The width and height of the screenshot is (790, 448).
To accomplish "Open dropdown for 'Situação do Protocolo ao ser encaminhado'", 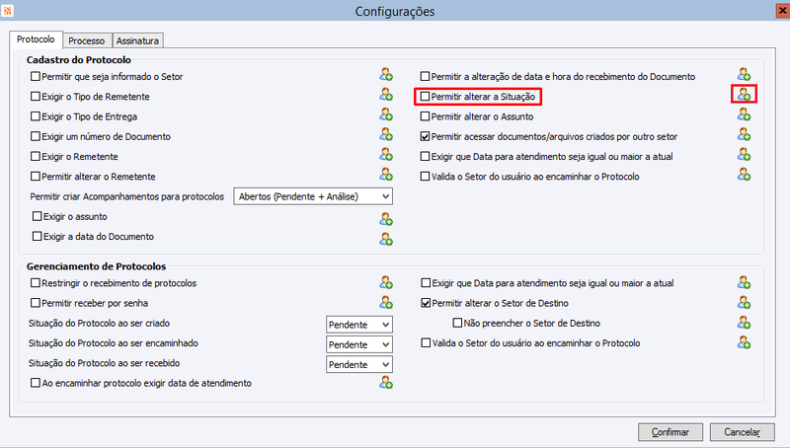I will pos(359,344).
